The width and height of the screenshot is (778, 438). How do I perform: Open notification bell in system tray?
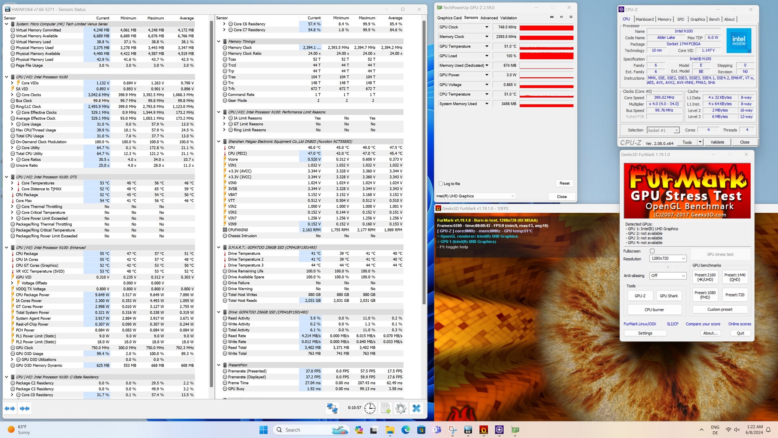click(768, 430)
